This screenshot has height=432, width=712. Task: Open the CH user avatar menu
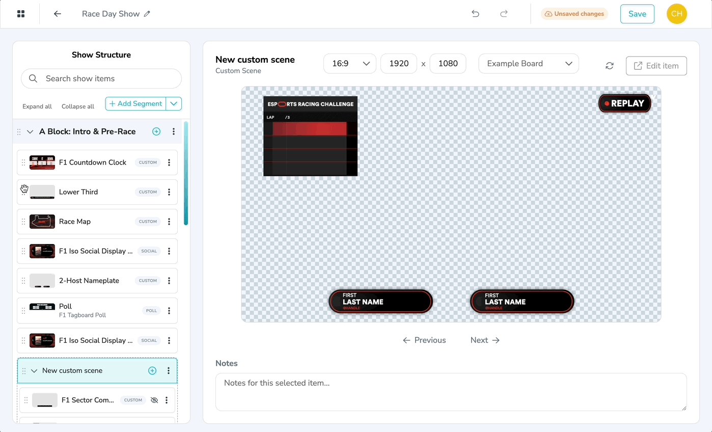tap(677, 14)
